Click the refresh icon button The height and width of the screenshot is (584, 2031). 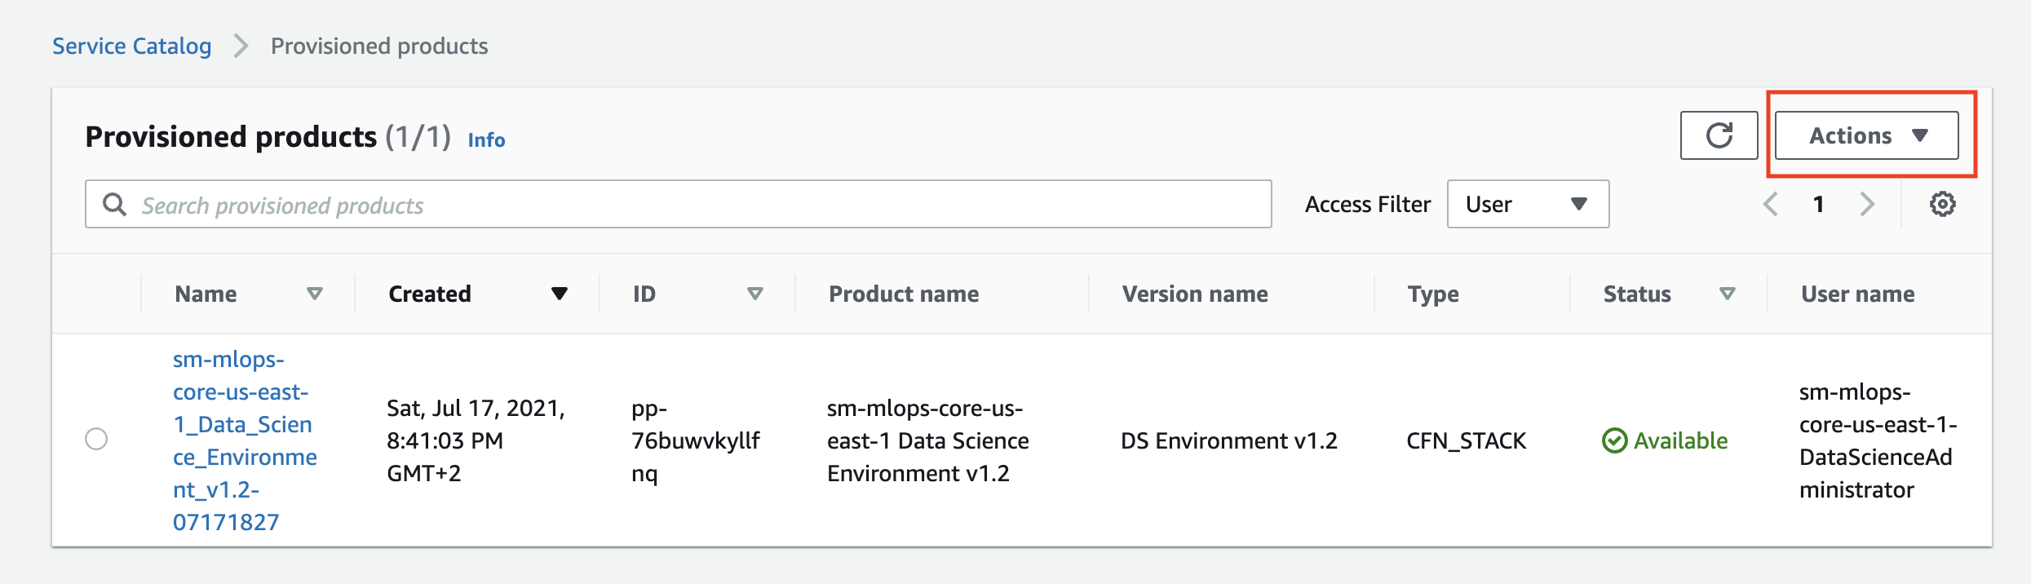coord(1719,135)
